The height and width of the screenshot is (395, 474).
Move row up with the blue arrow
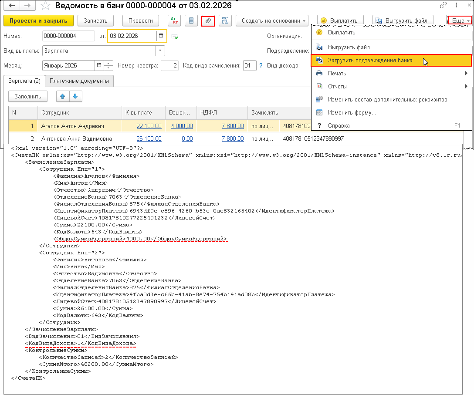tap(63, 96)
